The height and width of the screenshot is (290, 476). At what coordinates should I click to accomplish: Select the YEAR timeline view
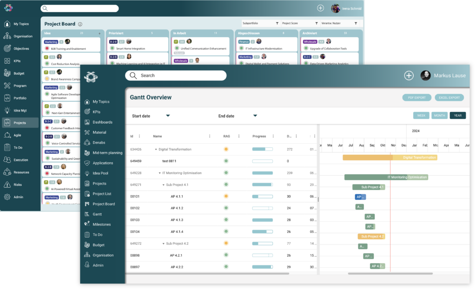pos(457,115)
